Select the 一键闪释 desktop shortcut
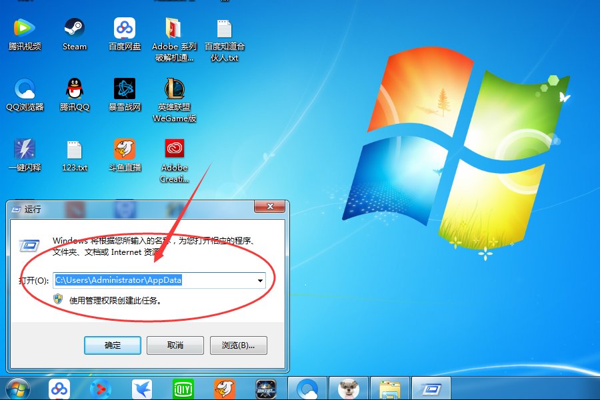The height and width of the screenshot is (400, 600). [x=25, y=149]
